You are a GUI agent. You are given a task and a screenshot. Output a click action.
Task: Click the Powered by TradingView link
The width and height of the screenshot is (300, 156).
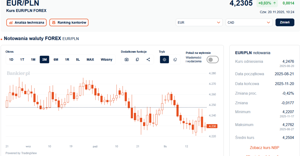pyautogui.click(x=21, y=153)
